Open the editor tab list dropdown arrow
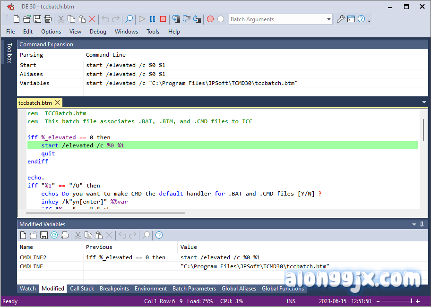This screenshot has height=307, width=431. (424, 102)
